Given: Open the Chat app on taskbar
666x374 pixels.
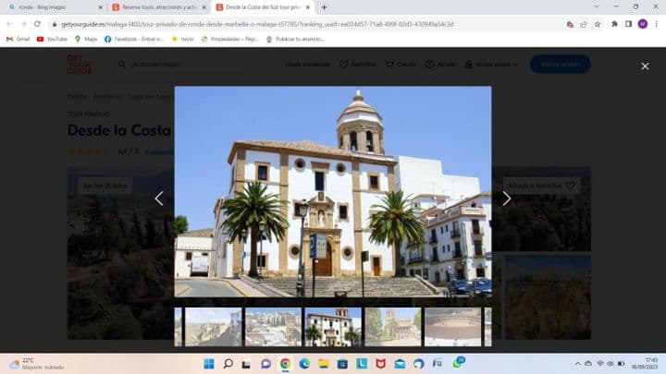Looking at the screenshot, I should click(265, 364).
